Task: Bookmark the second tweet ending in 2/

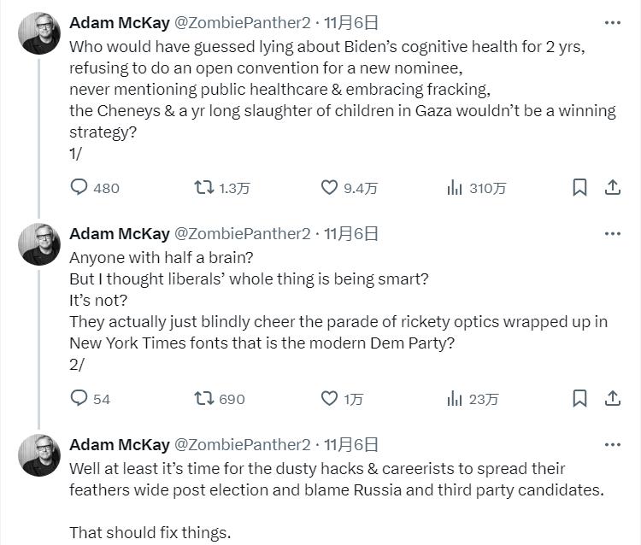Action: pyautogui.click(x=579, y=398)
